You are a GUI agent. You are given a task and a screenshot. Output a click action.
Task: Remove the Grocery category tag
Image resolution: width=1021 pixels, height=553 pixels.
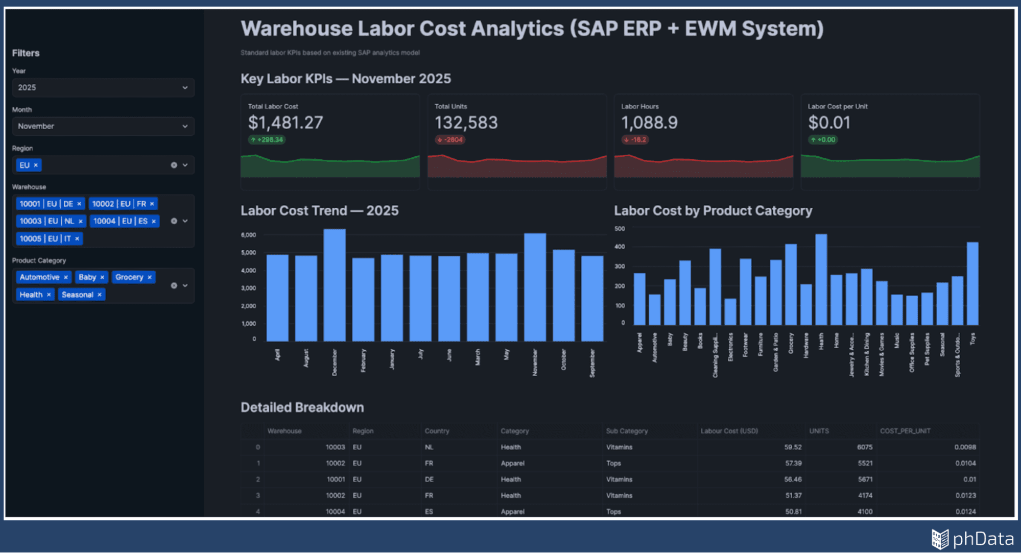[x=150, y=277]
